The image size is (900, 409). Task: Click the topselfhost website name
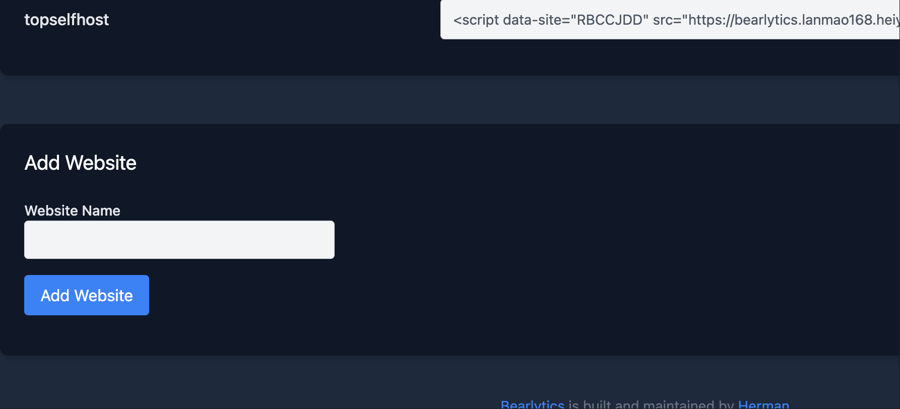pos(67,20)
